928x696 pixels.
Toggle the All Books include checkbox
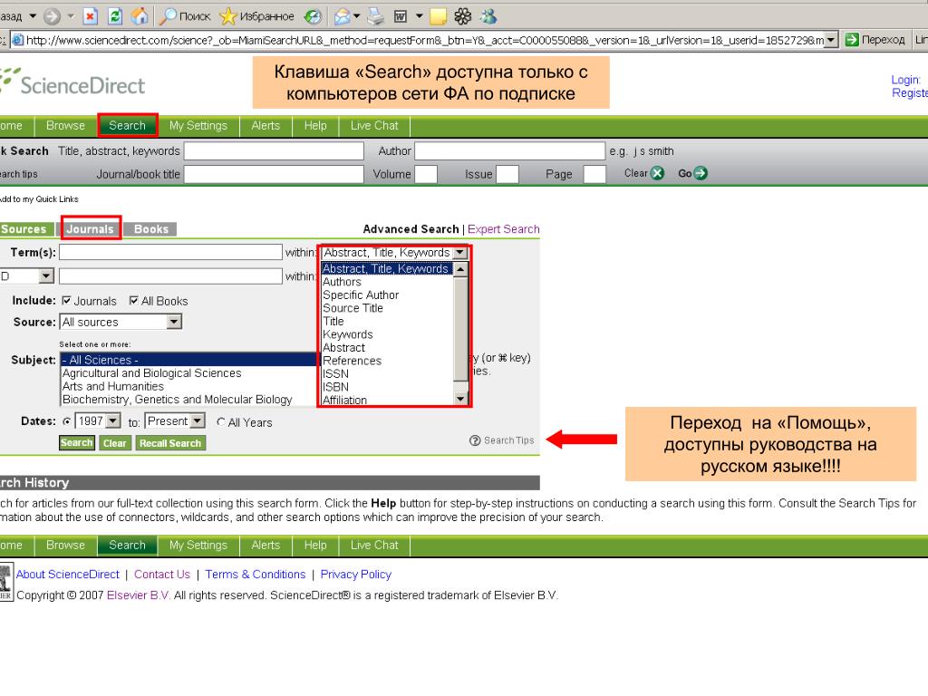pos(134,301)
